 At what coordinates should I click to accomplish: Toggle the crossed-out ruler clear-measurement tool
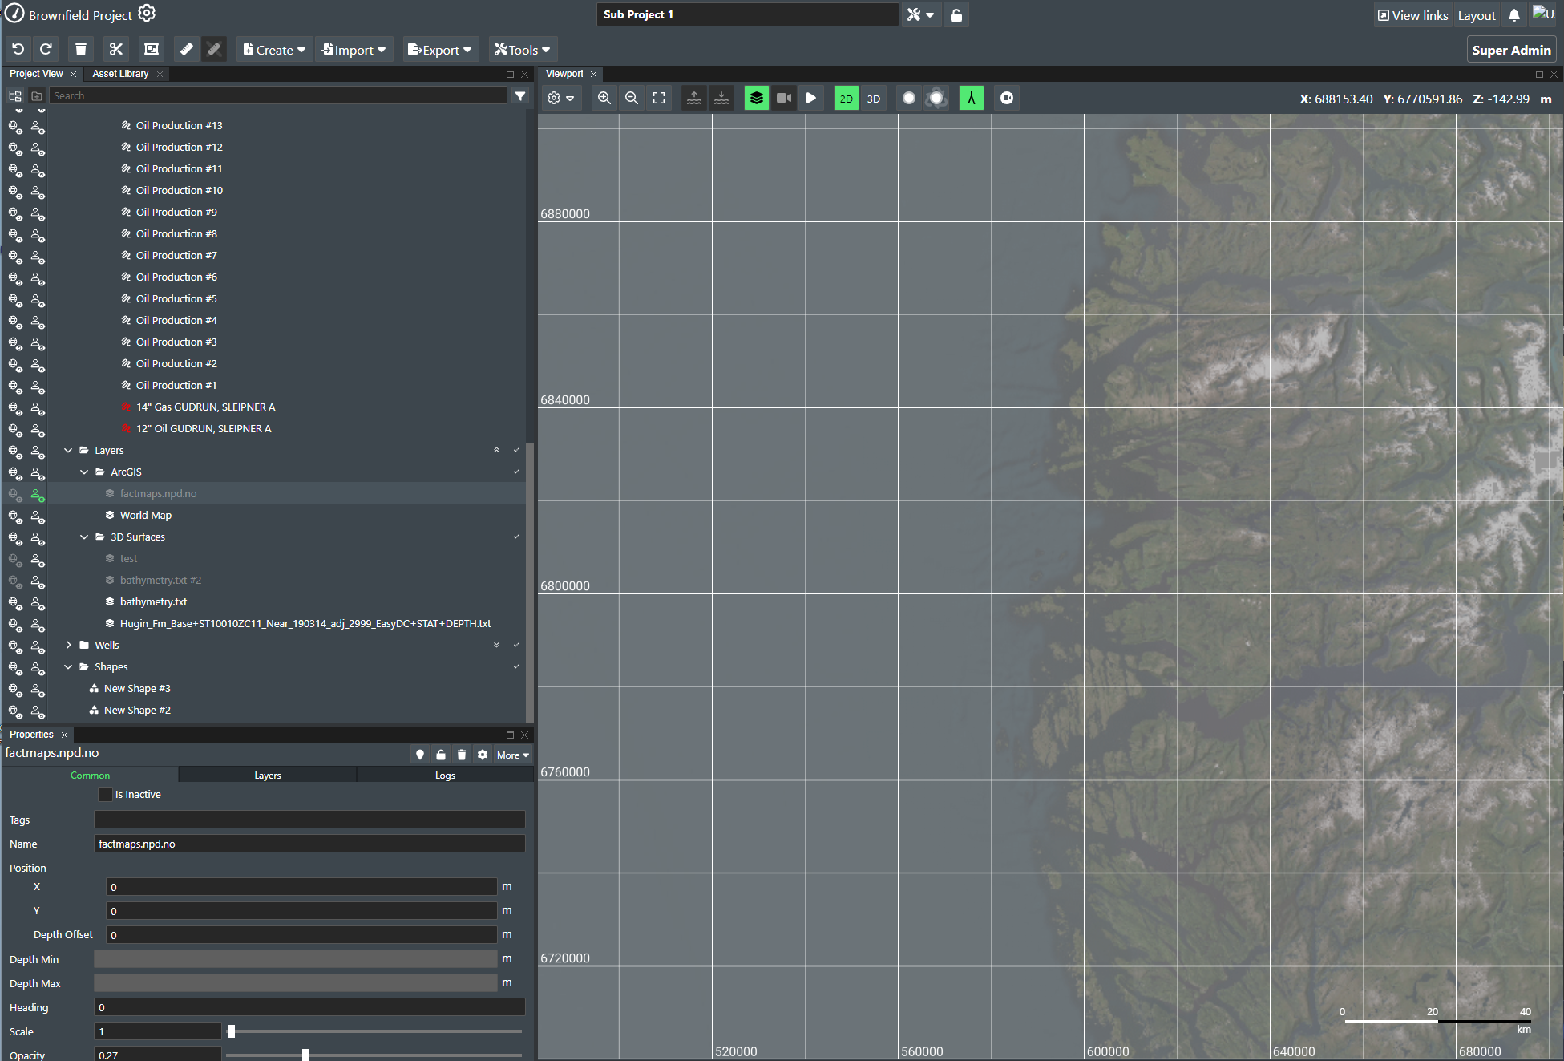click(x=214, y=50)
